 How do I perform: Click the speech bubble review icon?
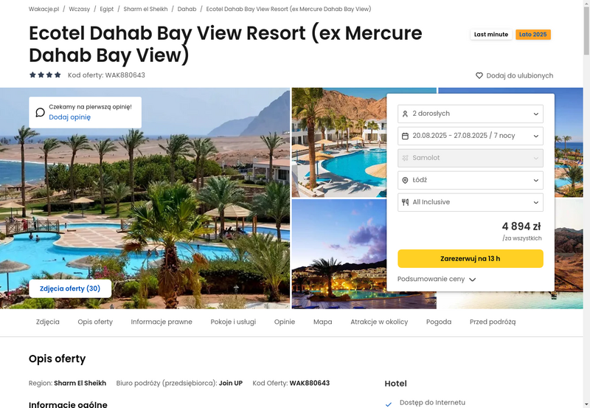(x=41, y=112)
